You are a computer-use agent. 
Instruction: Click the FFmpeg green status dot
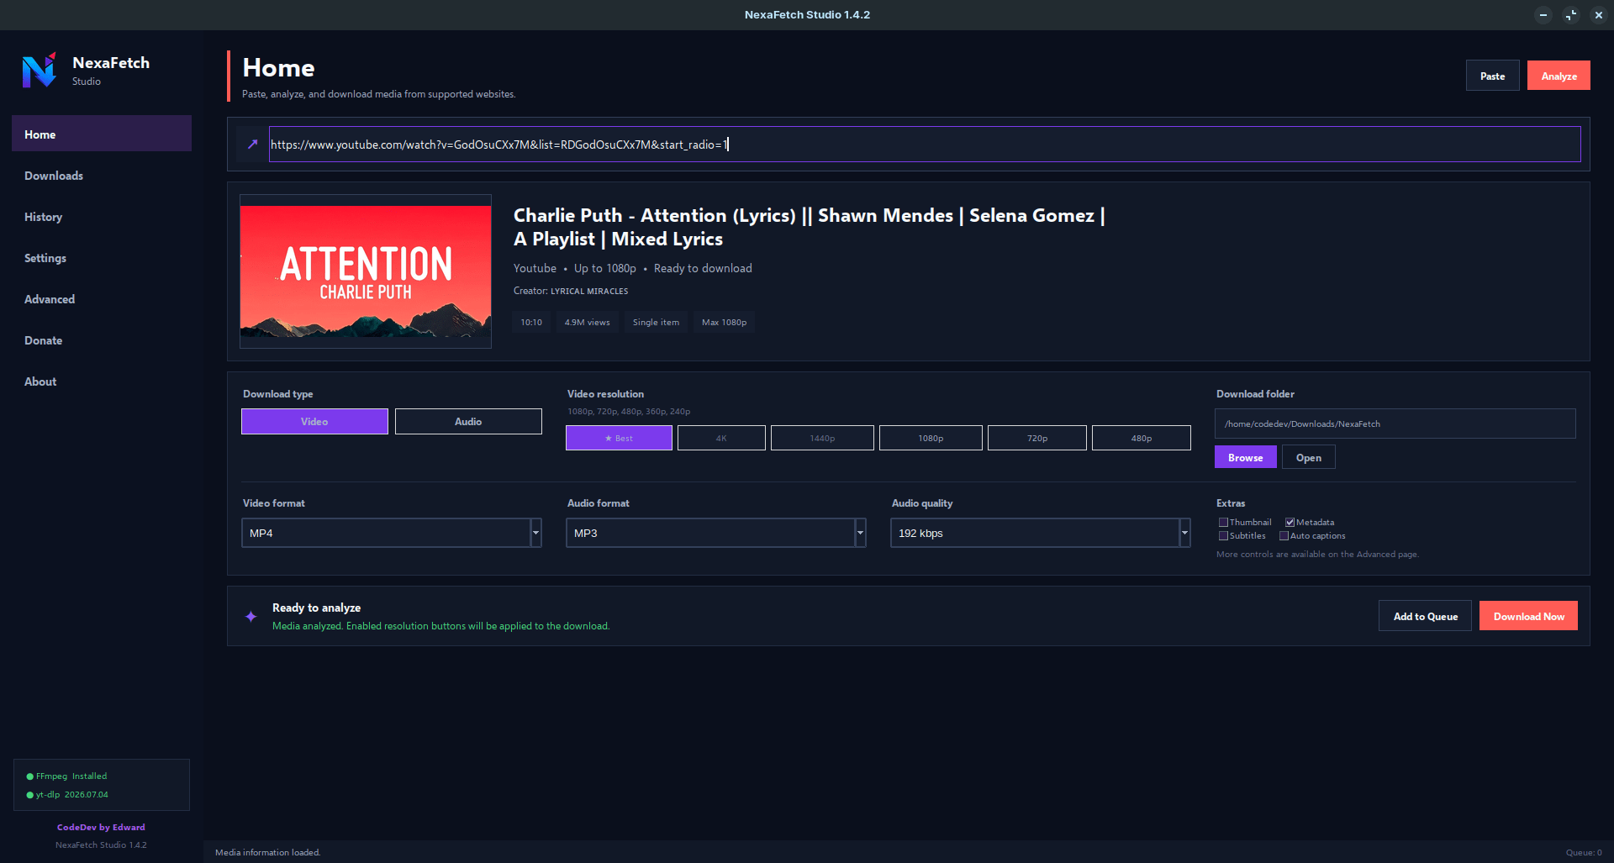(30, 776)
